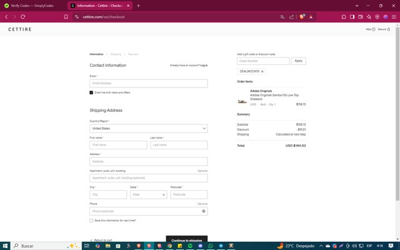Open the State dropdown
Viewport: 400px width, 250px height.
pyautogui.click(x=148, y=194)
